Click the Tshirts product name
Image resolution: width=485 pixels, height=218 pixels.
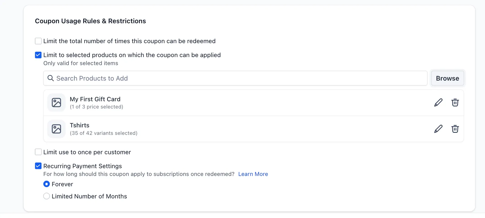[80, 125]
